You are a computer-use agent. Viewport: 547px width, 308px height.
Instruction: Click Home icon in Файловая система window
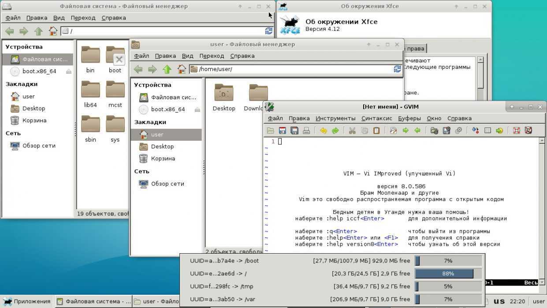pos(53,31)
